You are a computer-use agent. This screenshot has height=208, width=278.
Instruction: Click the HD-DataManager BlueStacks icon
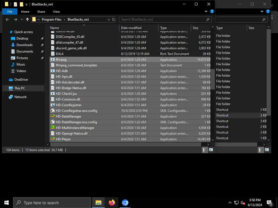(x=52, y=116)
